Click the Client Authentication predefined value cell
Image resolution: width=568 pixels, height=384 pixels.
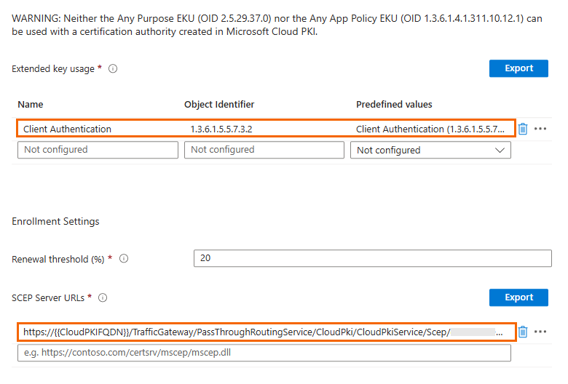click(428, 129)
